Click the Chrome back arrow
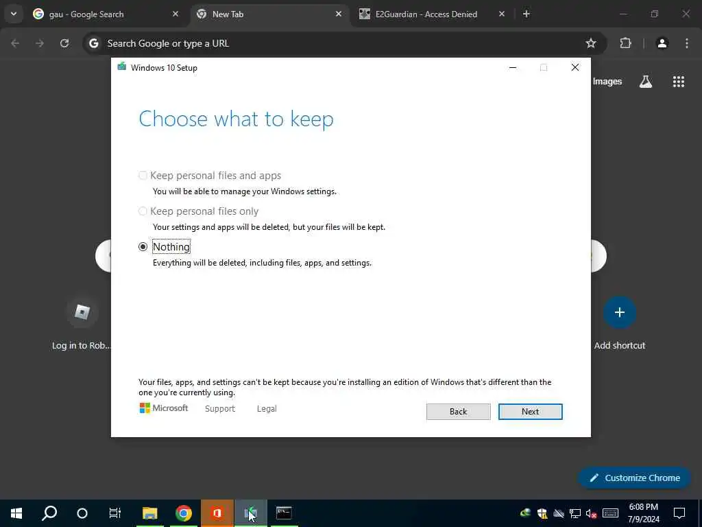Viewport: 702px width, 527px height. tap(15, 43)
